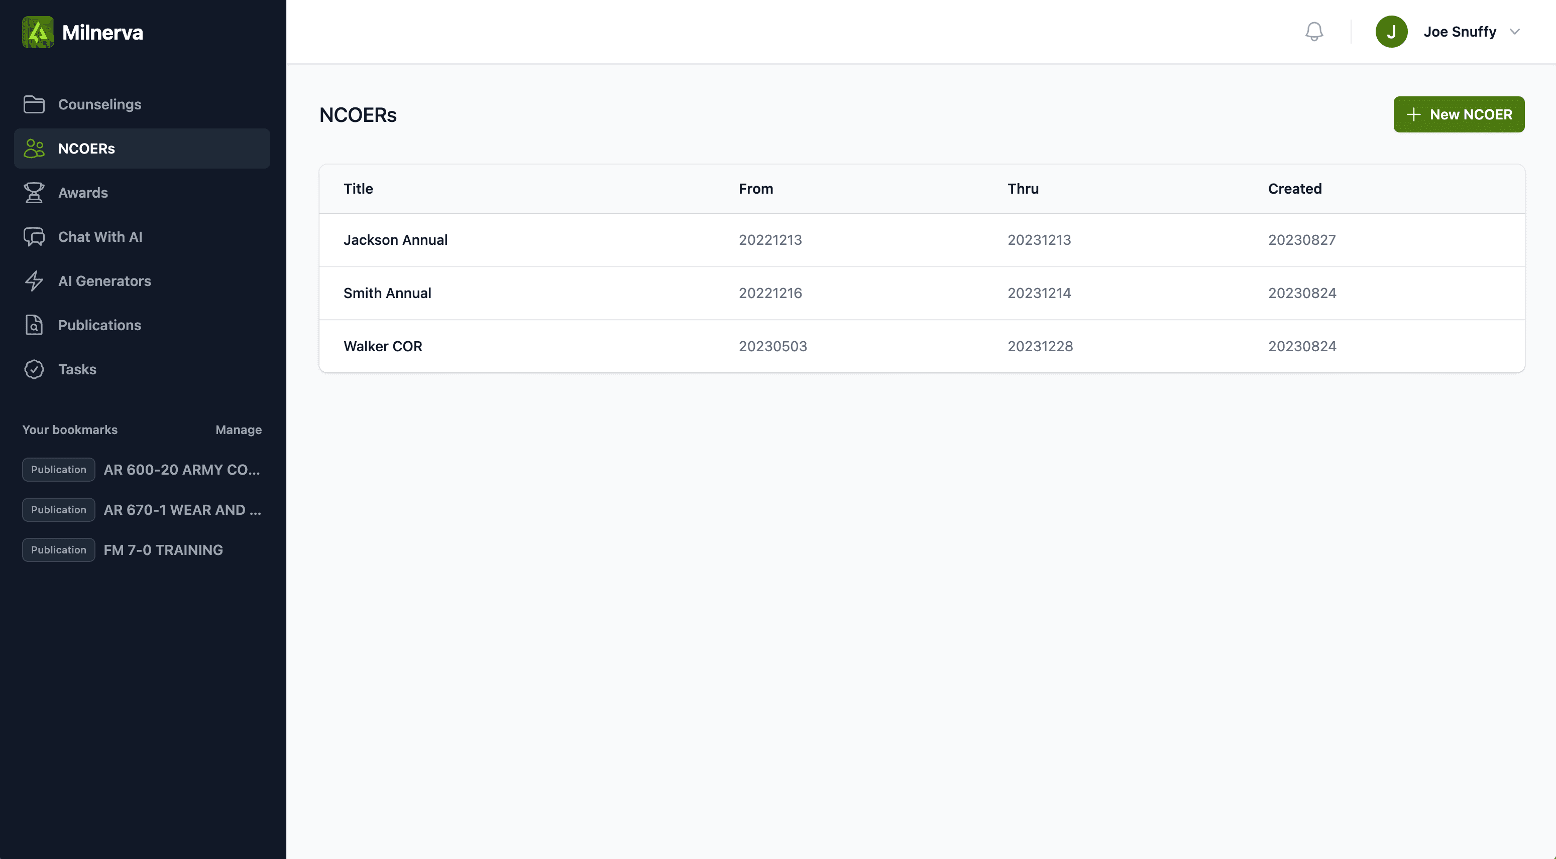The image size is (1556, 859).
Task: Open the New NCOER button
Action: tap(1459, 114)
